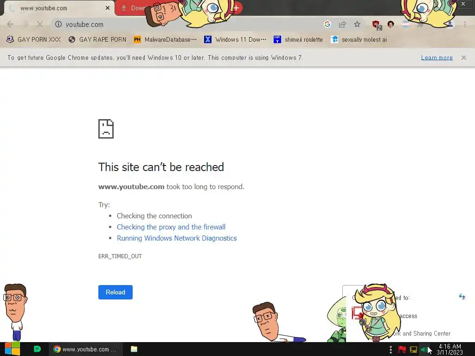This screenshot has height=356, width=475.
Task: Open the Windows 11 Dow… bookmark
Action: click(235, 40)
